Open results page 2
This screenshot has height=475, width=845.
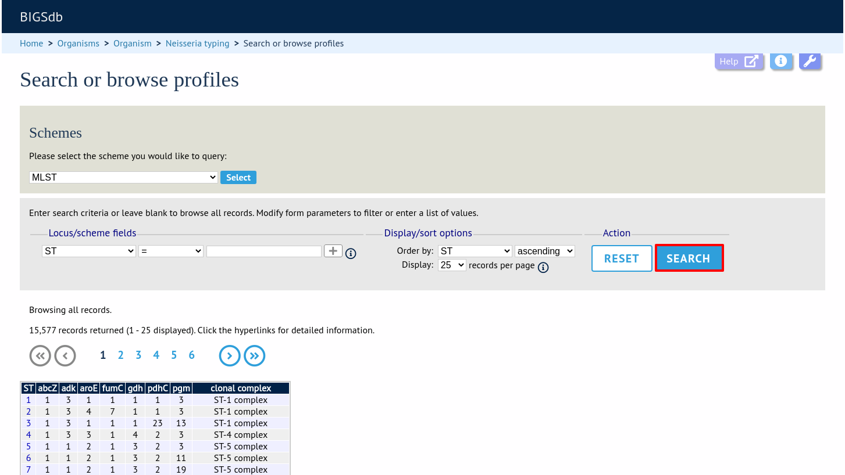[121, 355]
